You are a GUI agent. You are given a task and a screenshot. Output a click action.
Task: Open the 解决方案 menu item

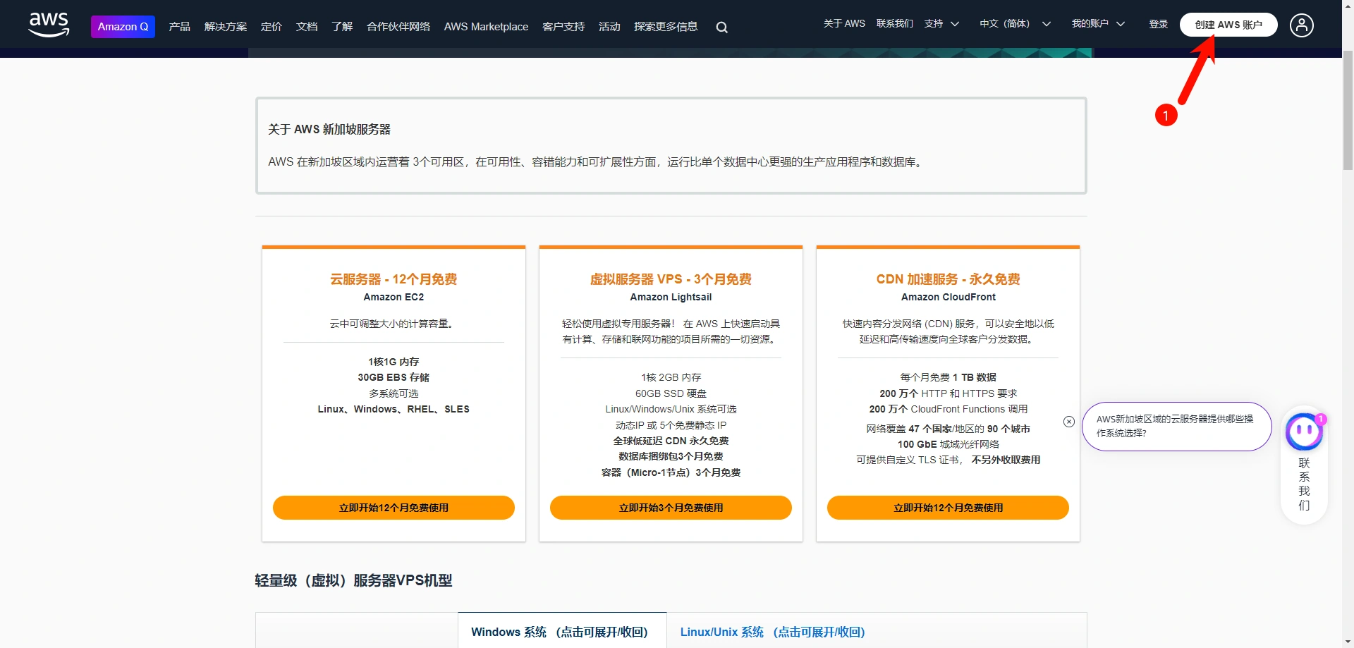tap(226, 27)
